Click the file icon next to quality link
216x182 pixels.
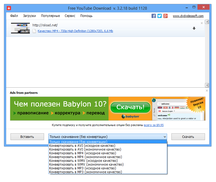(34, 31)
